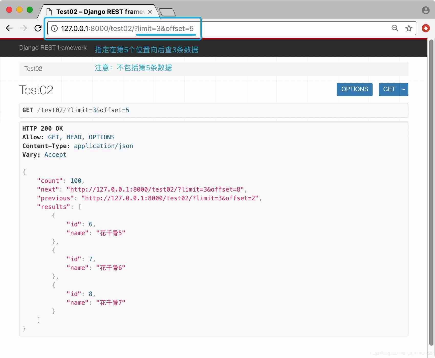Click the page icon on the Test02 tab

point(49,12)
